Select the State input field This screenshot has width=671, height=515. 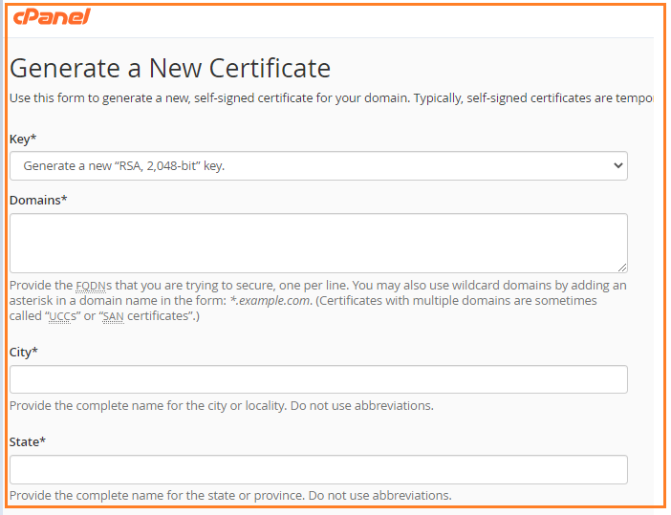click(318, 470)
